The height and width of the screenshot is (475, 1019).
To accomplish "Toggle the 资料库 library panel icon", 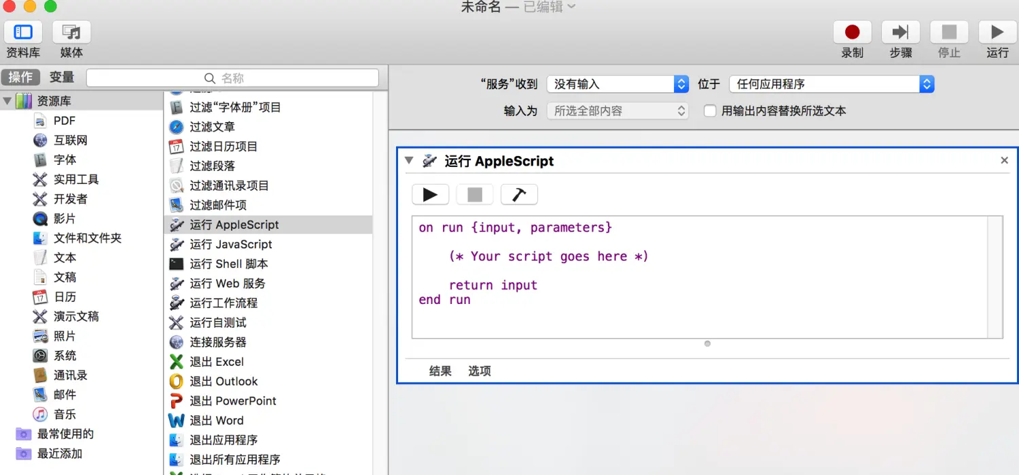I will coord(23,32).
